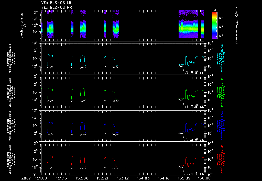Select the white left axis label of the cyan panel

click(11, 59)
